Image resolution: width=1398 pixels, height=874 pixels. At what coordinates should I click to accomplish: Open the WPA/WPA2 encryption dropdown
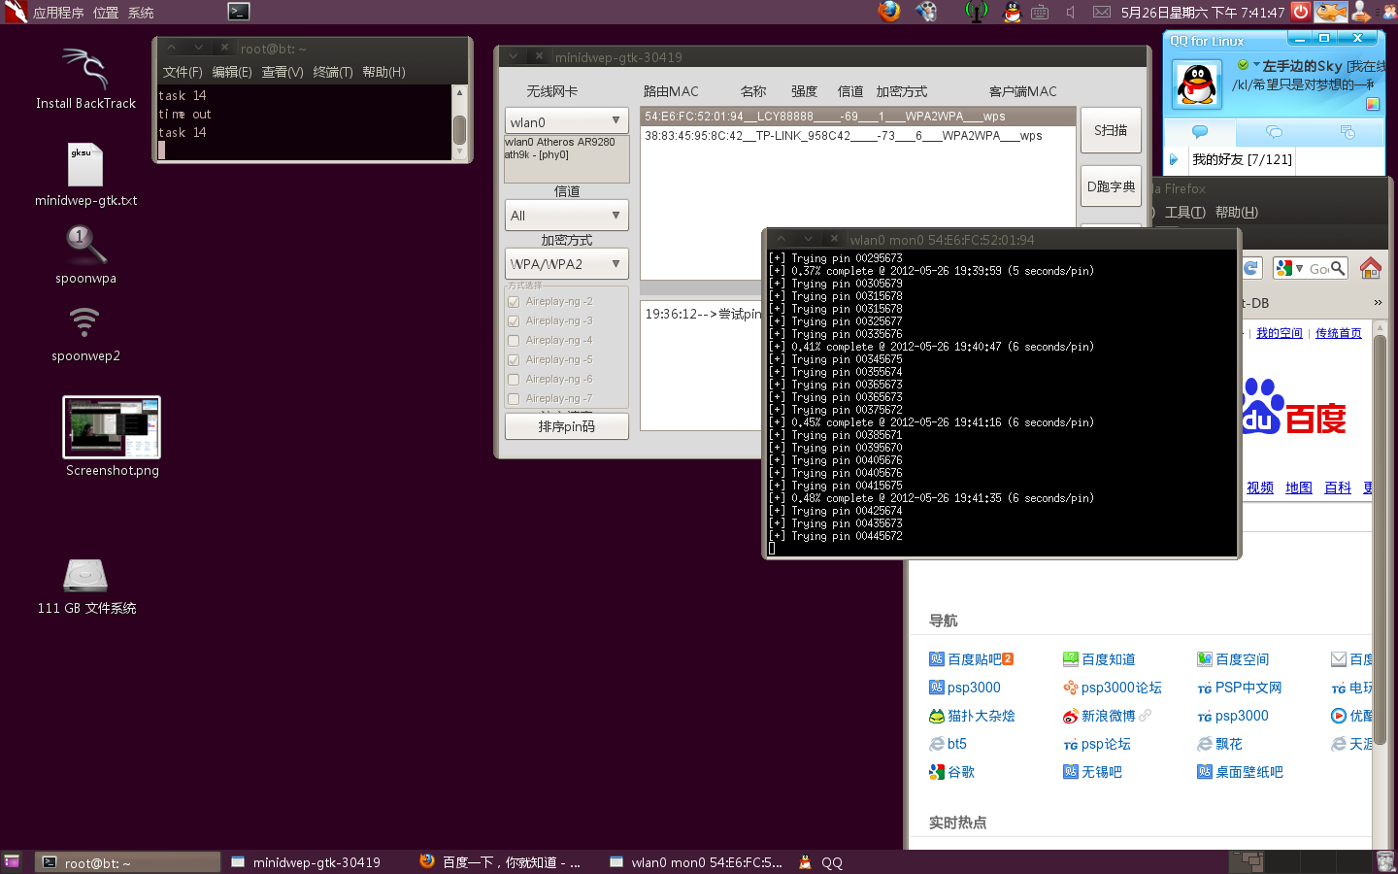click(x=566, y=264)
